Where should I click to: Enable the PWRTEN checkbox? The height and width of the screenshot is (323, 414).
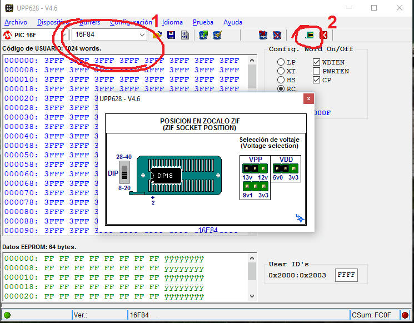pos(316,71)
